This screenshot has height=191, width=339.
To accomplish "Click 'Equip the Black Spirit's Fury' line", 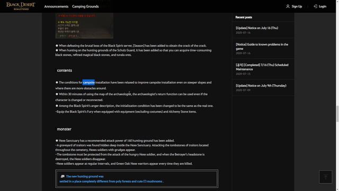I will [x=126, y=112].
